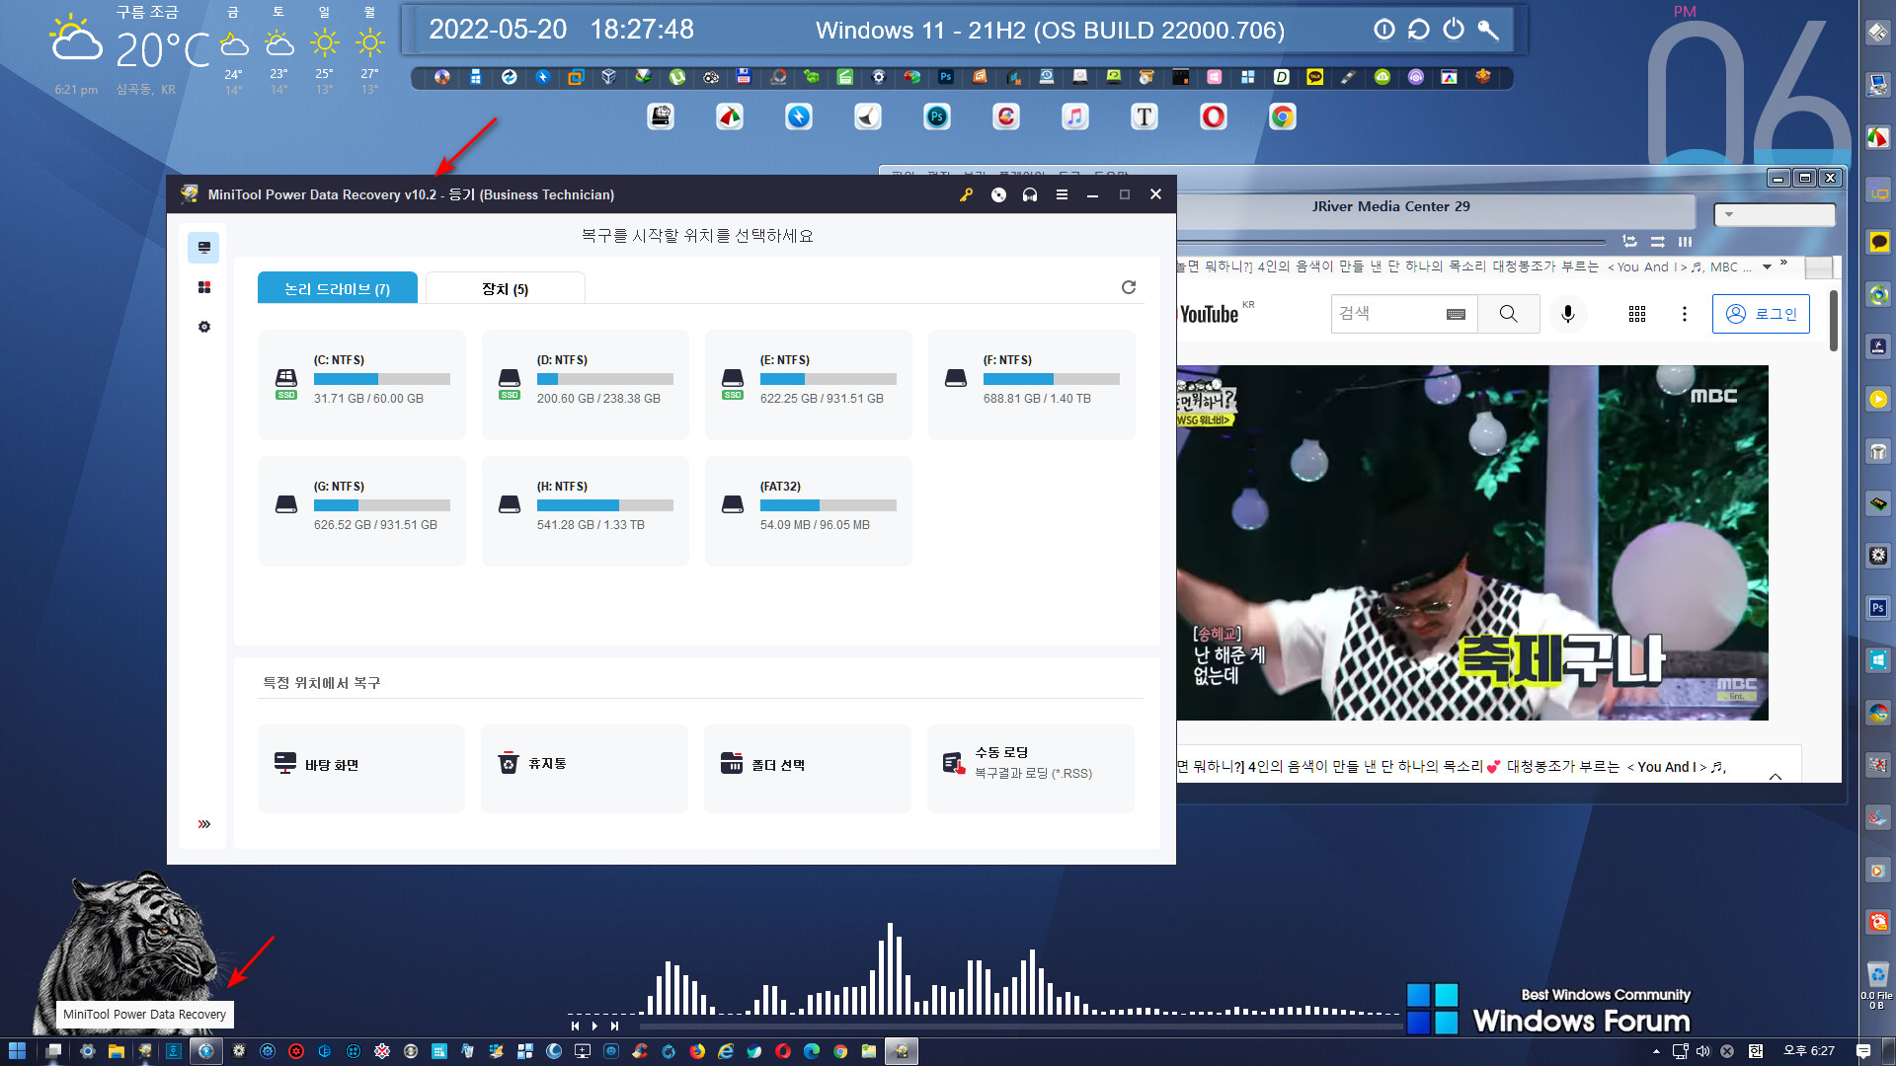1896x1066 pixels.
Task: Select the H: NTFS 1.33 TB drive
Action: click(585, 510)
